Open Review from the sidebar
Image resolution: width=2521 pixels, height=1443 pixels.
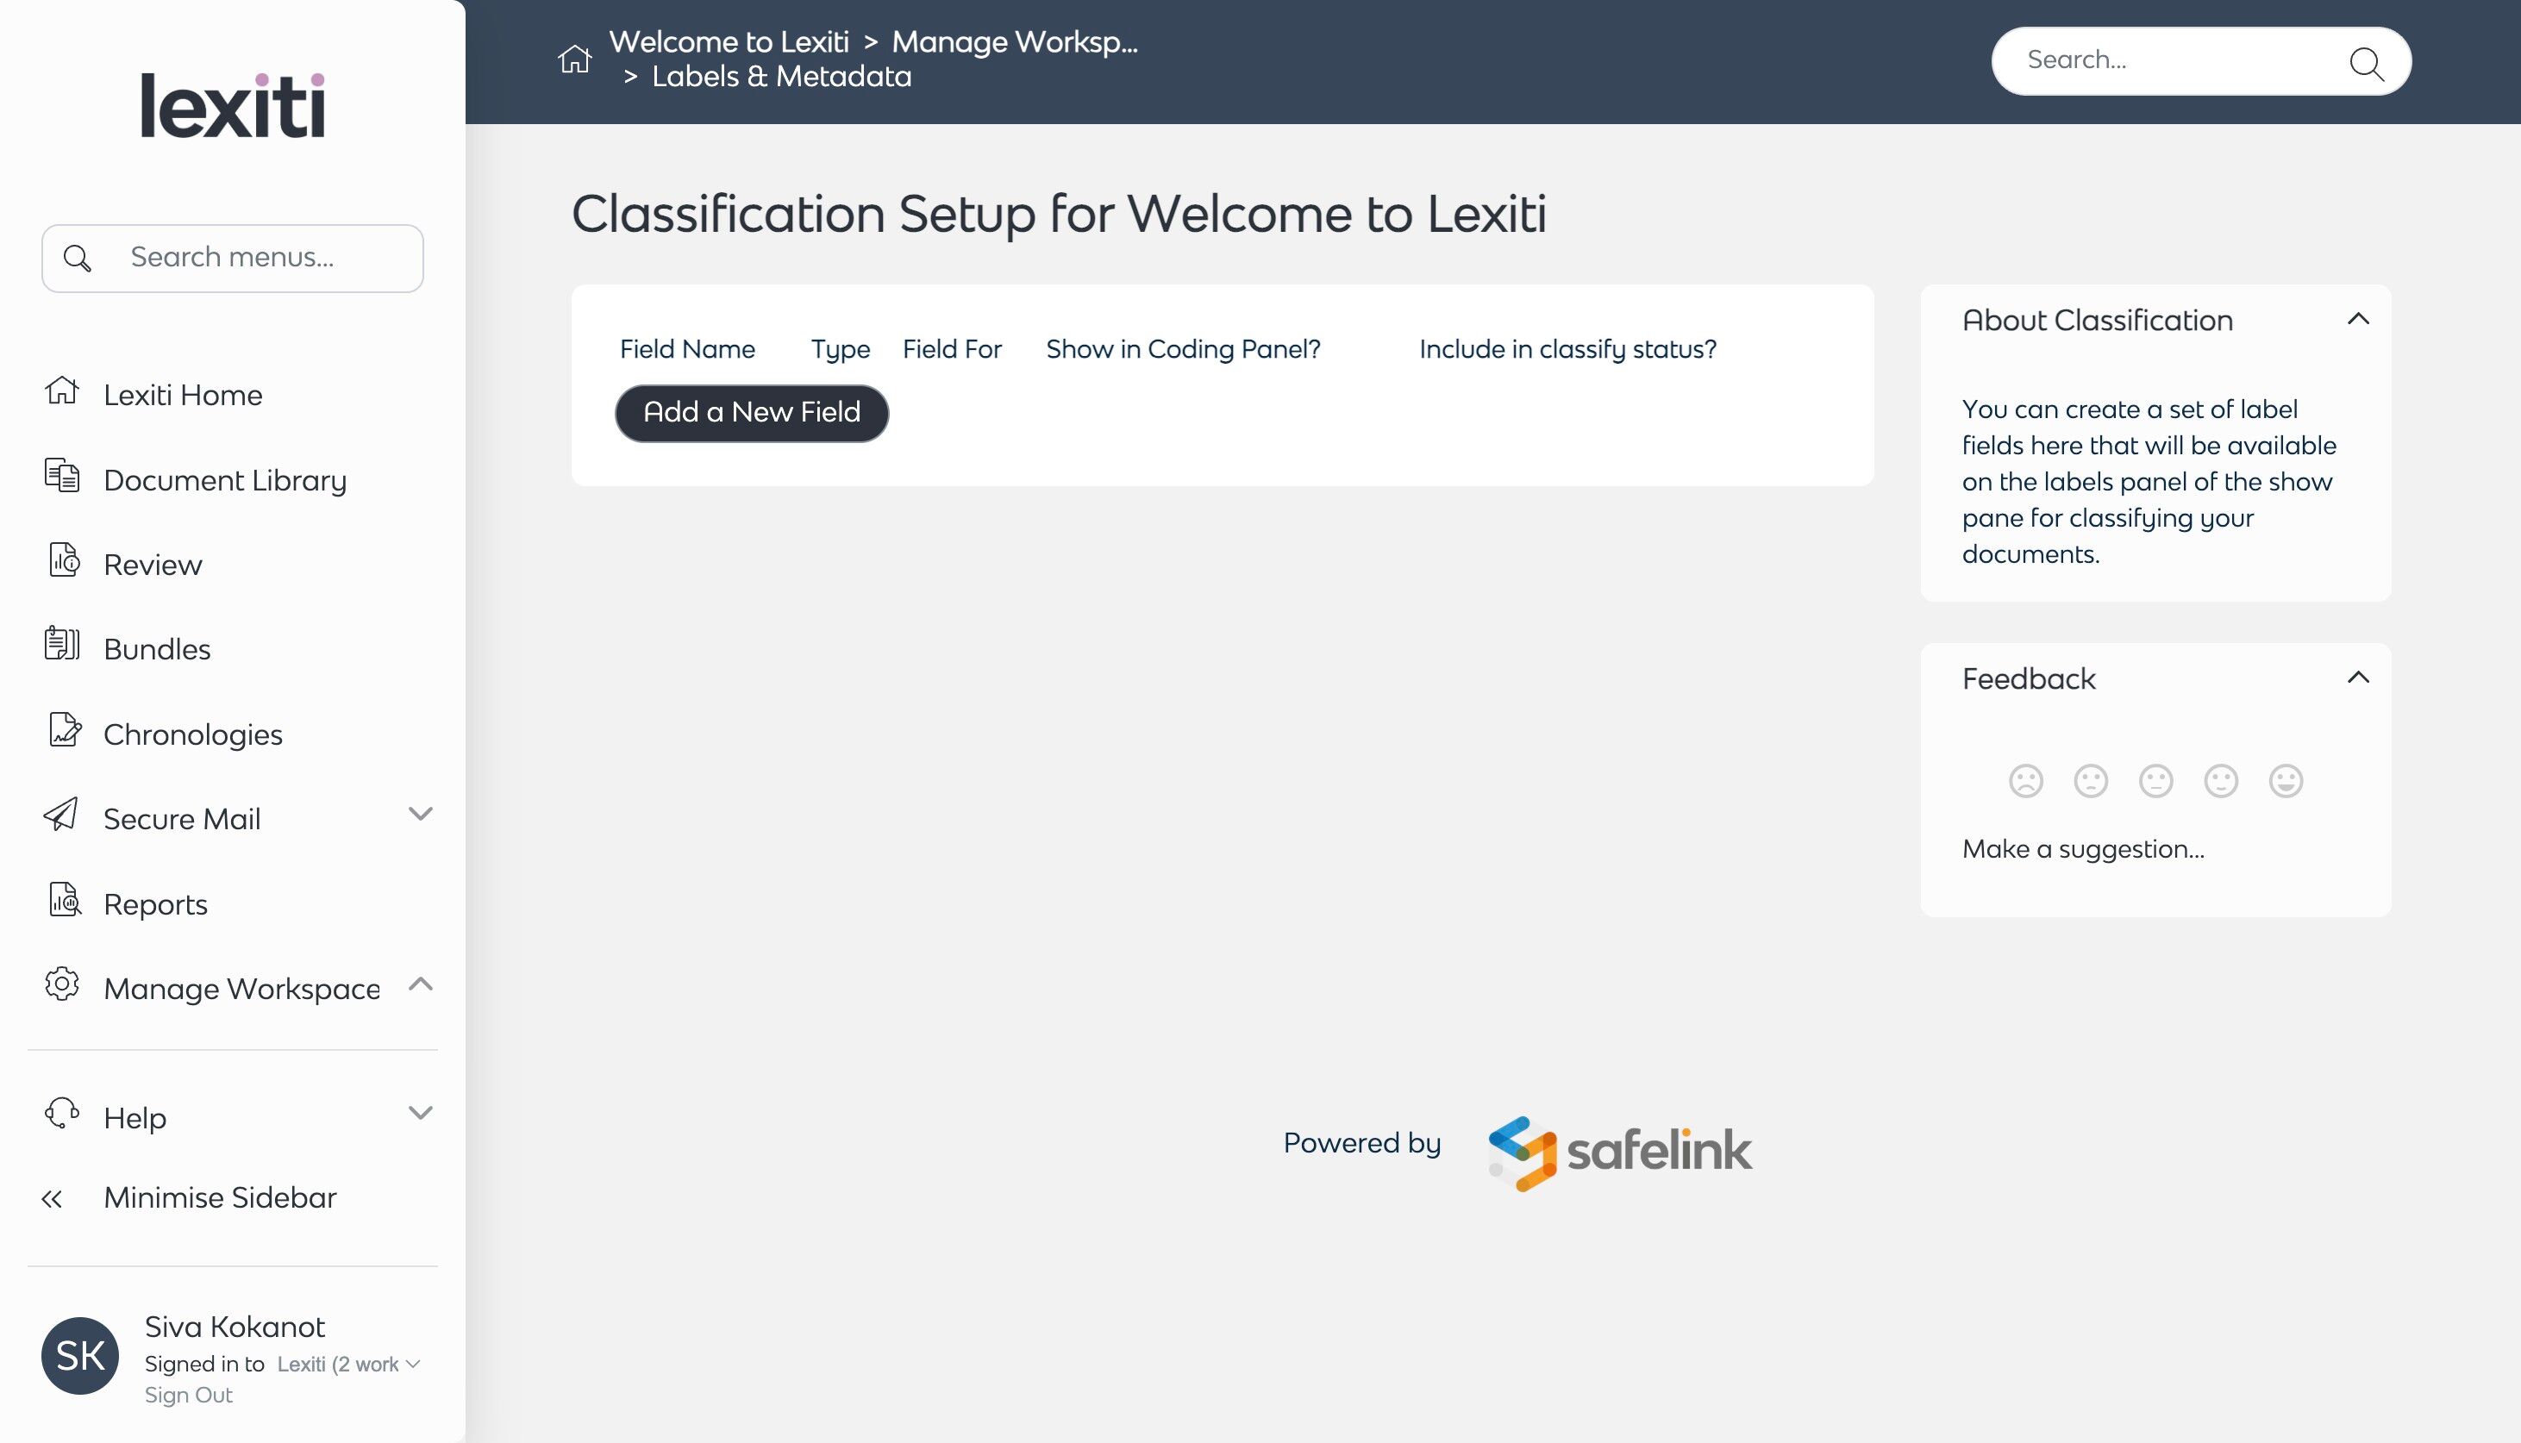153,565
